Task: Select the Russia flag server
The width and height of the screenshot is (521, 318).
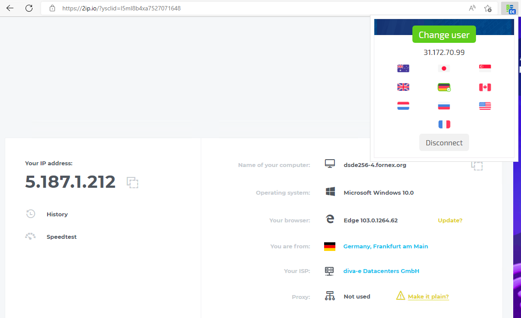Action: click(444, 106)
